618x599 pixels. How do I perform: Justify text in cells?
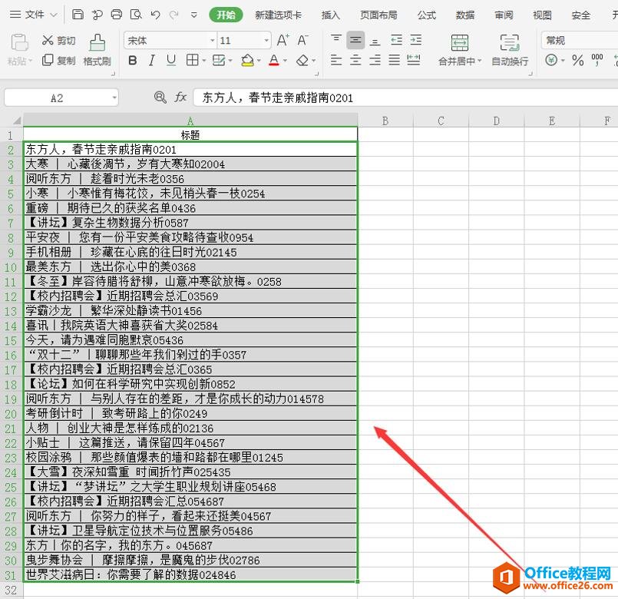coord(394,60)
